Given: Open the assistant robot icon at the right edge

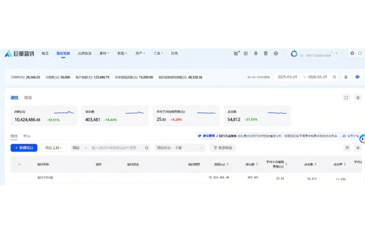Looking at the screenshot, I should point(362,139).
